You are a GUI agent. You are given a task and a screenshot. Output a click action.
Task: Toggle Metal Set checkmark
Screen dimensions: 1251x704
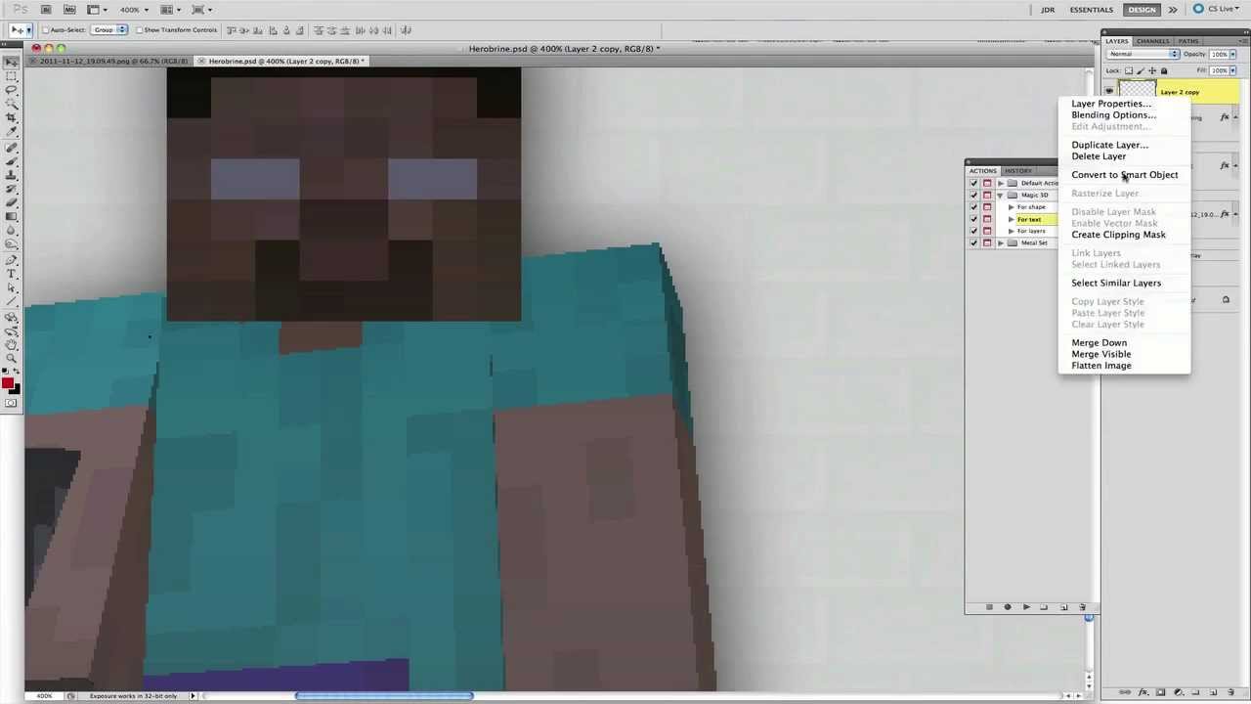coord(973,242)
